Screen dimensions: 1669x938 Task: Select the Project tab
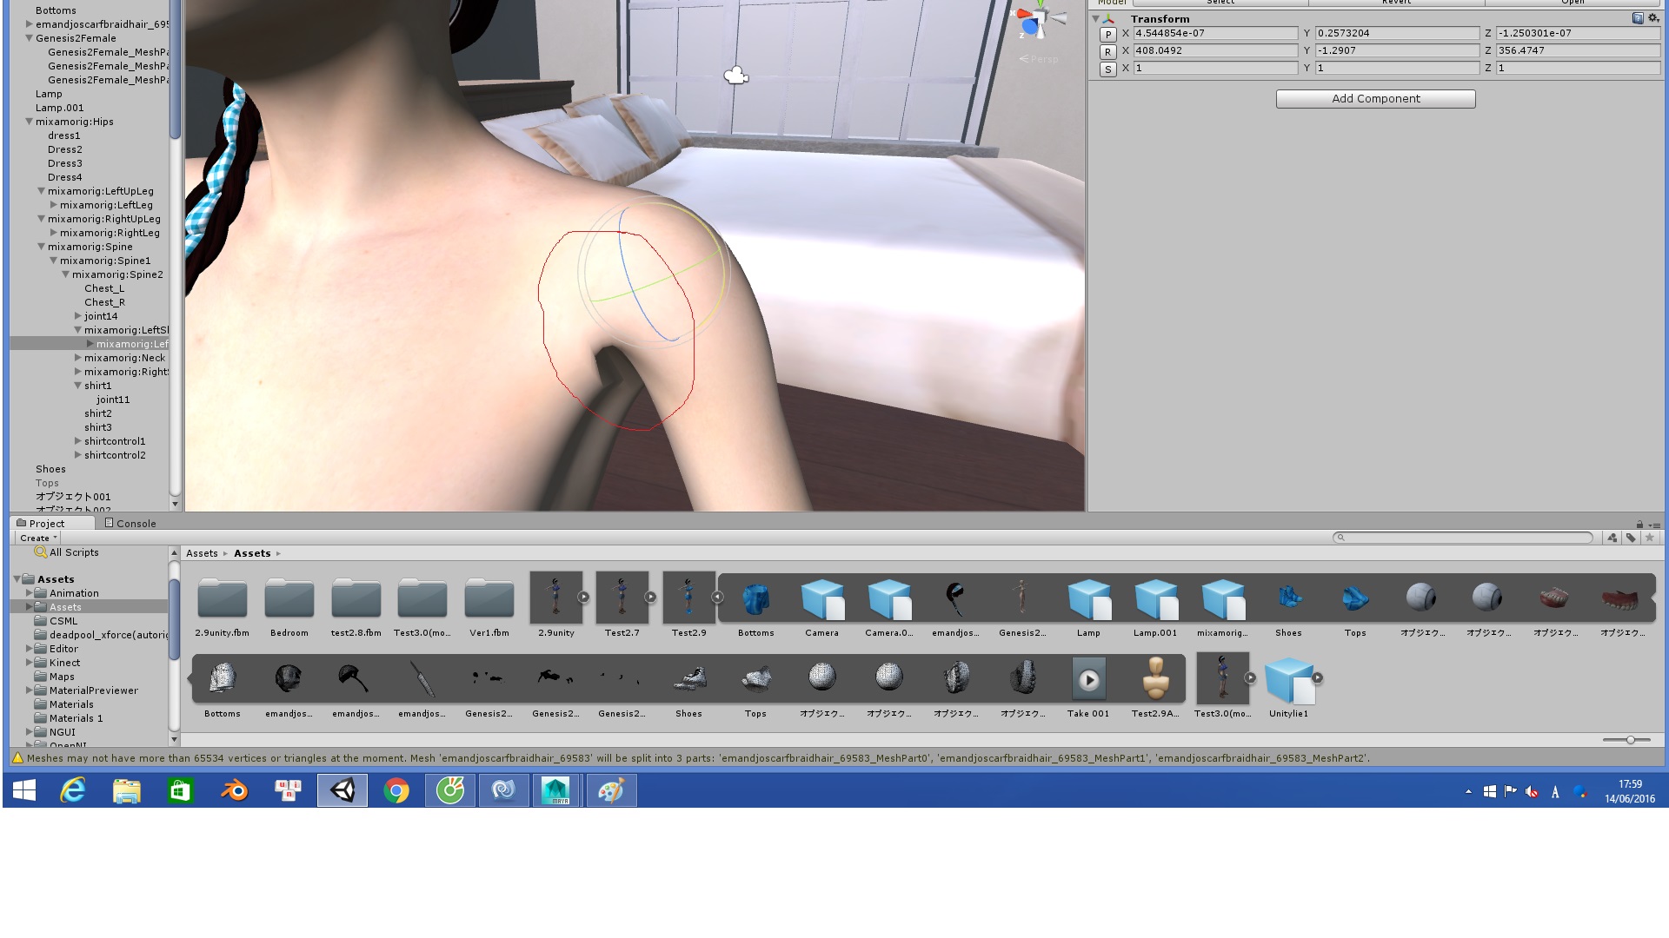click(x=47, y=524)
